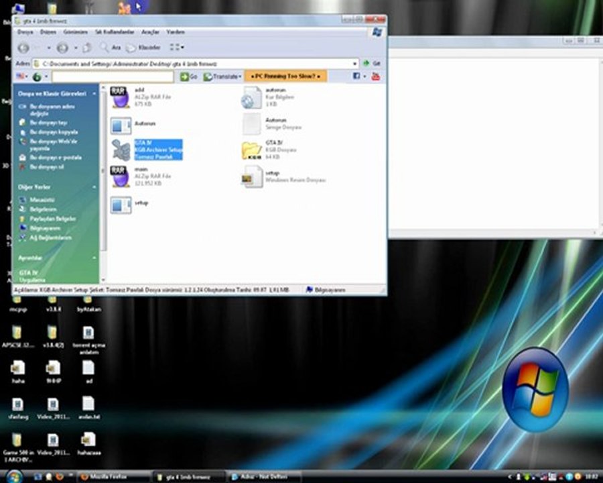Expand the address bar dropdown arrow
The image size is (603, 483).
click(354, 64)
